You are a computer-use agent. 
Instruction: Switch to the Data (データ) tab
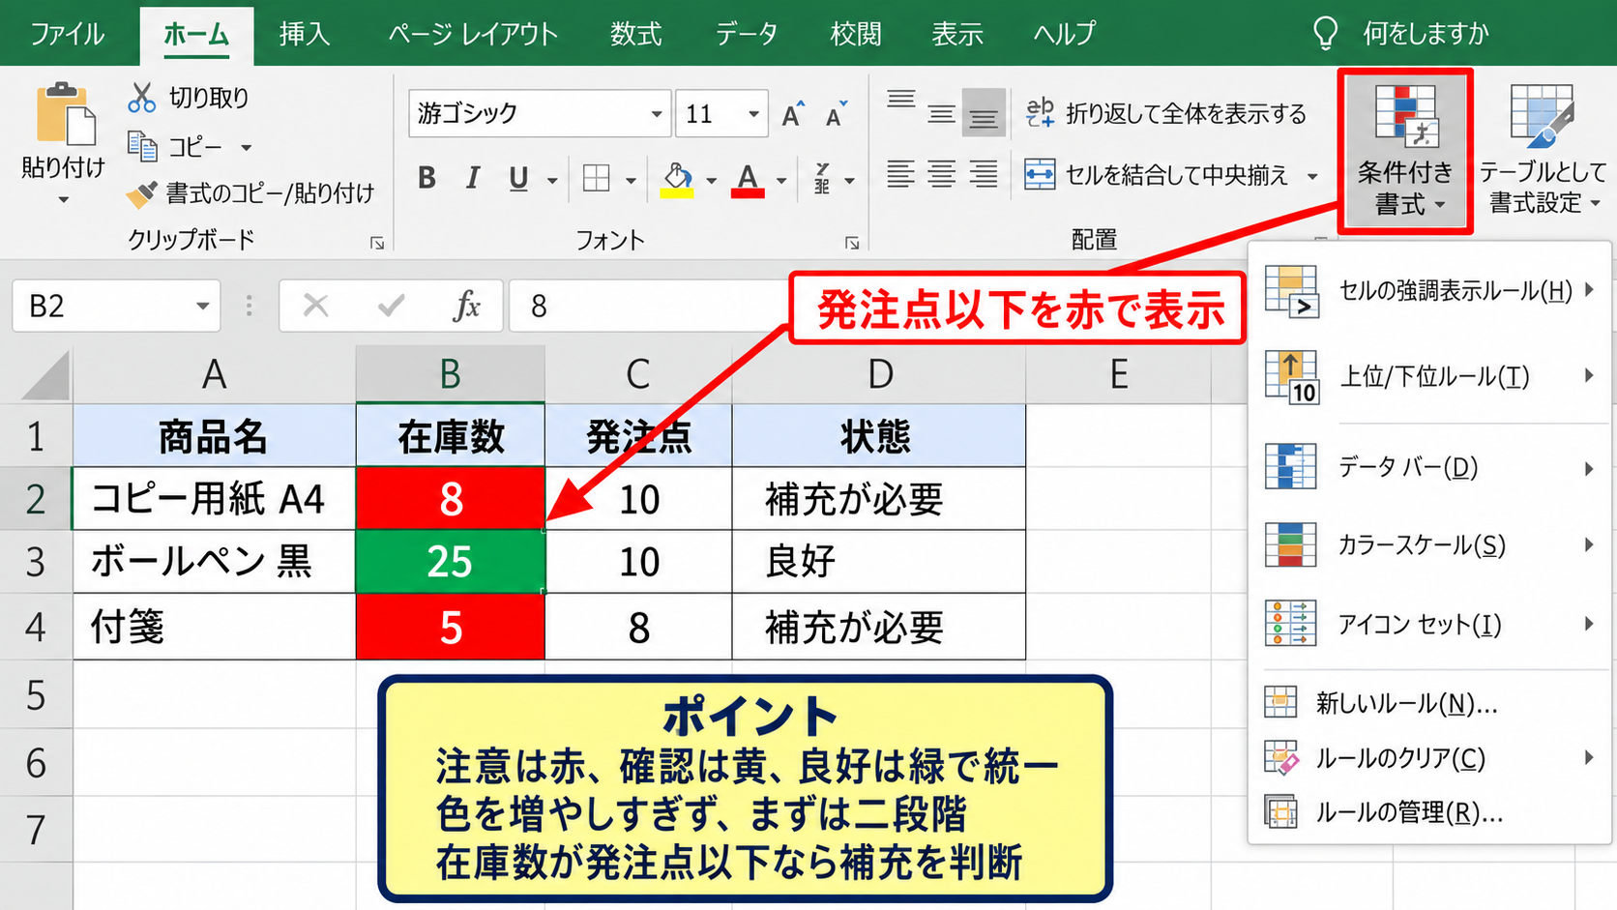(747, 34)
